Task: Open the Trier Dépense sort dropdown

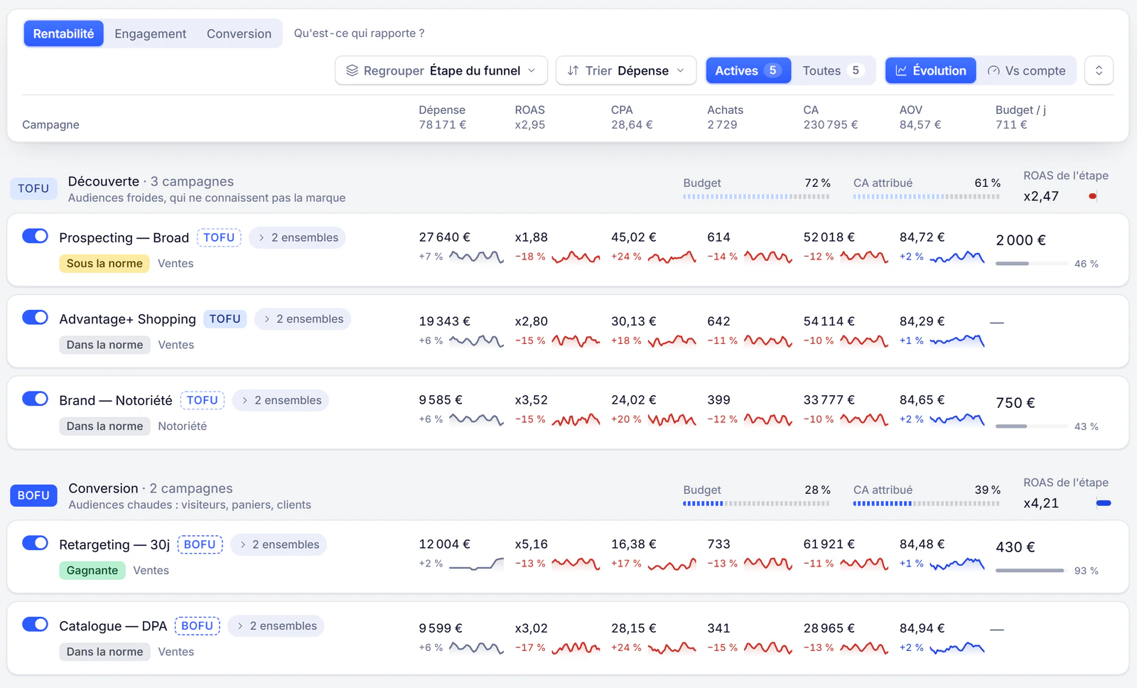Action: [x=626, y=70]
